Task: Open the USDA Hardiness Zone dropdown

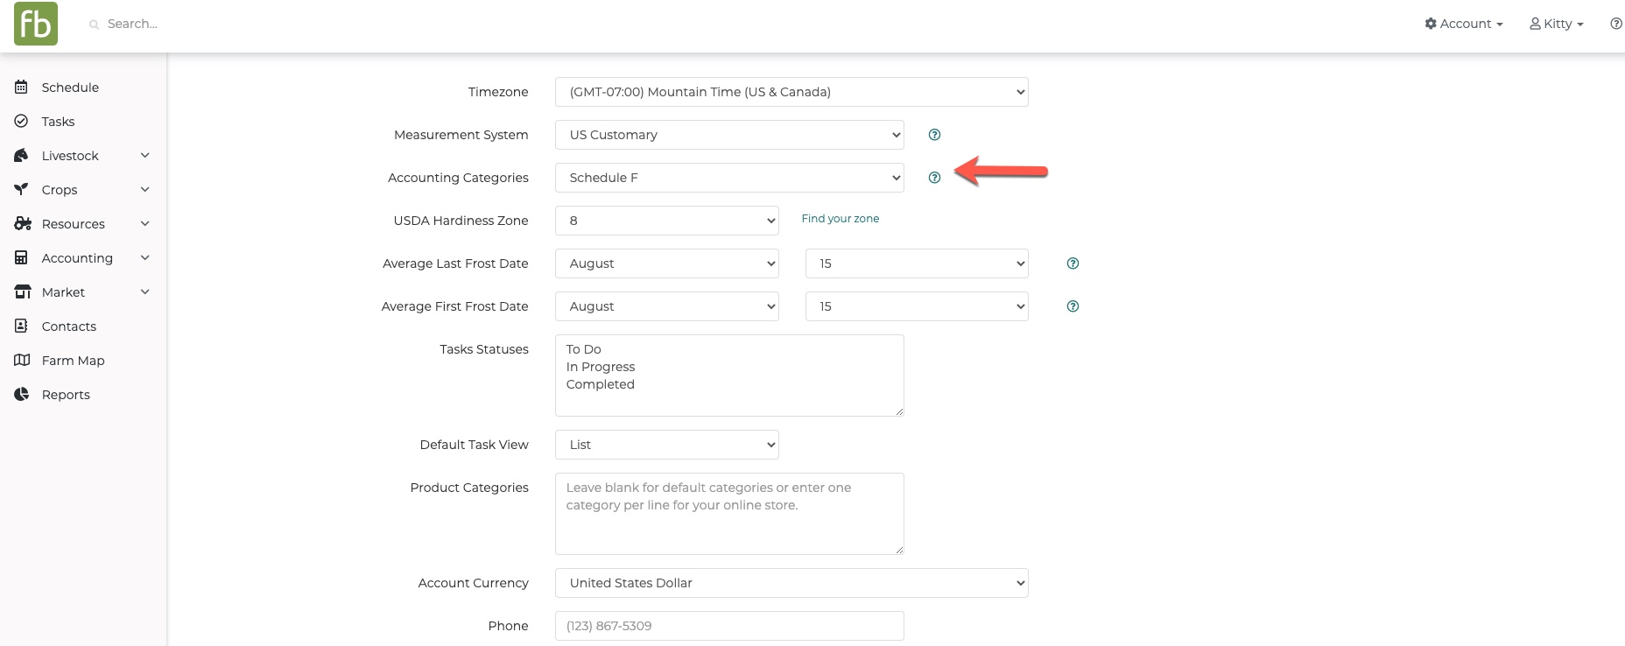Action: (x=666, y=221)
